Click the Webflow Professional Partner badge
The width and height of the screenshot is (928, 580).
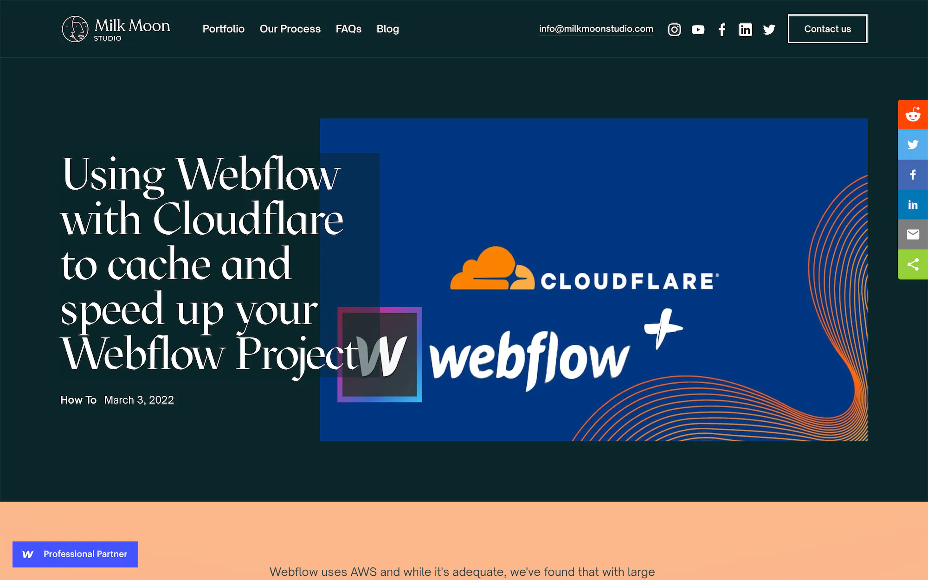pyautogui.click(x=75, y=553)
